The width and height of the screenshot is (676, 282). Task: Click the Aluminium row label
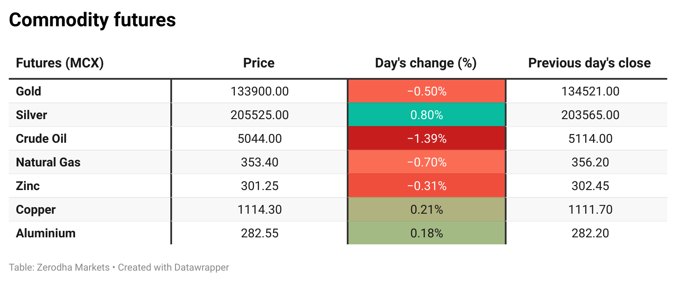coord(46,233)
